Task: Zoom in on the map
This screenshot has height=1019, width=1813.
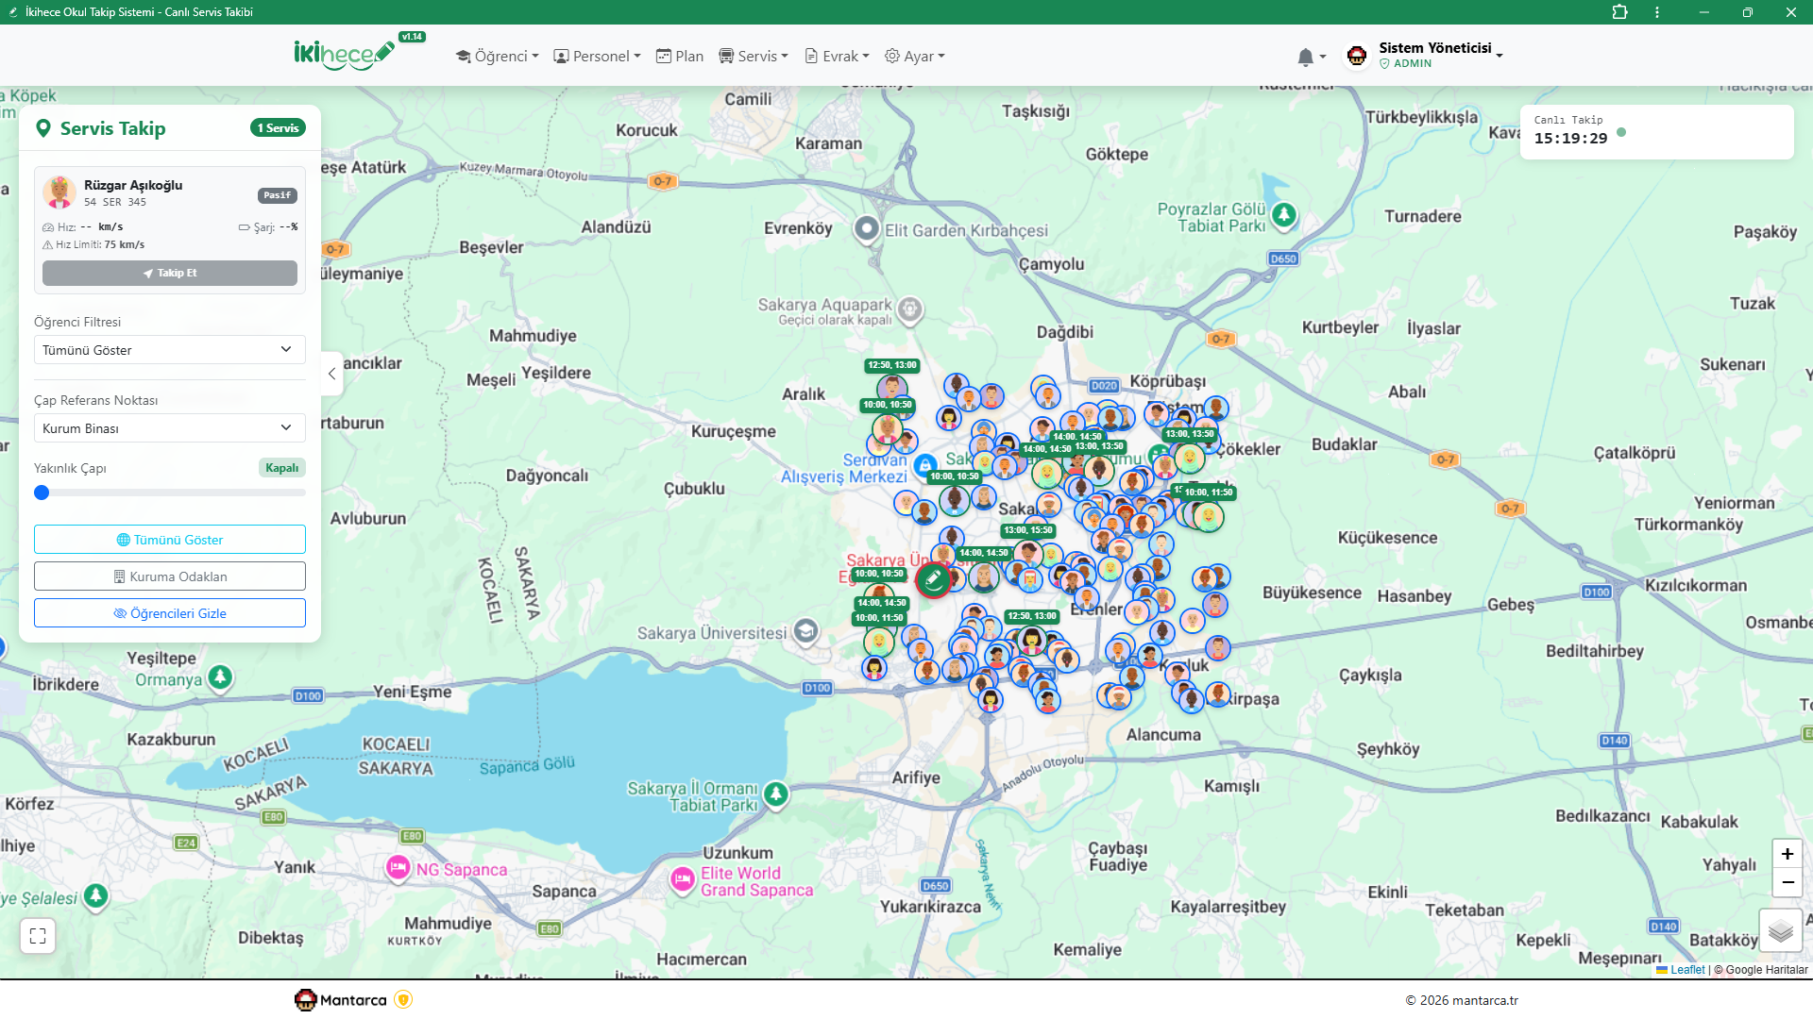Action: [1787, 854]
